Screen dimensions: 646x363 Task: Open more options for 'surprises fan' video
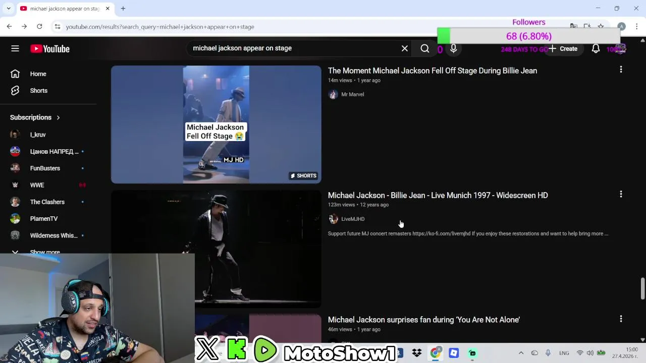point(621,319)
